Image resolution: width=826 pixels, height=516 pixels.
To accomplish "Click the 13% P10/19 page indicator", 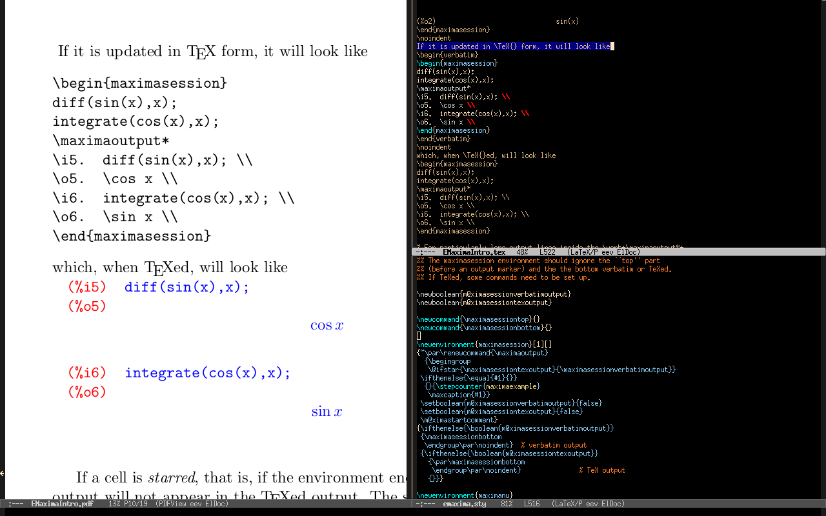I will (127, 504).
